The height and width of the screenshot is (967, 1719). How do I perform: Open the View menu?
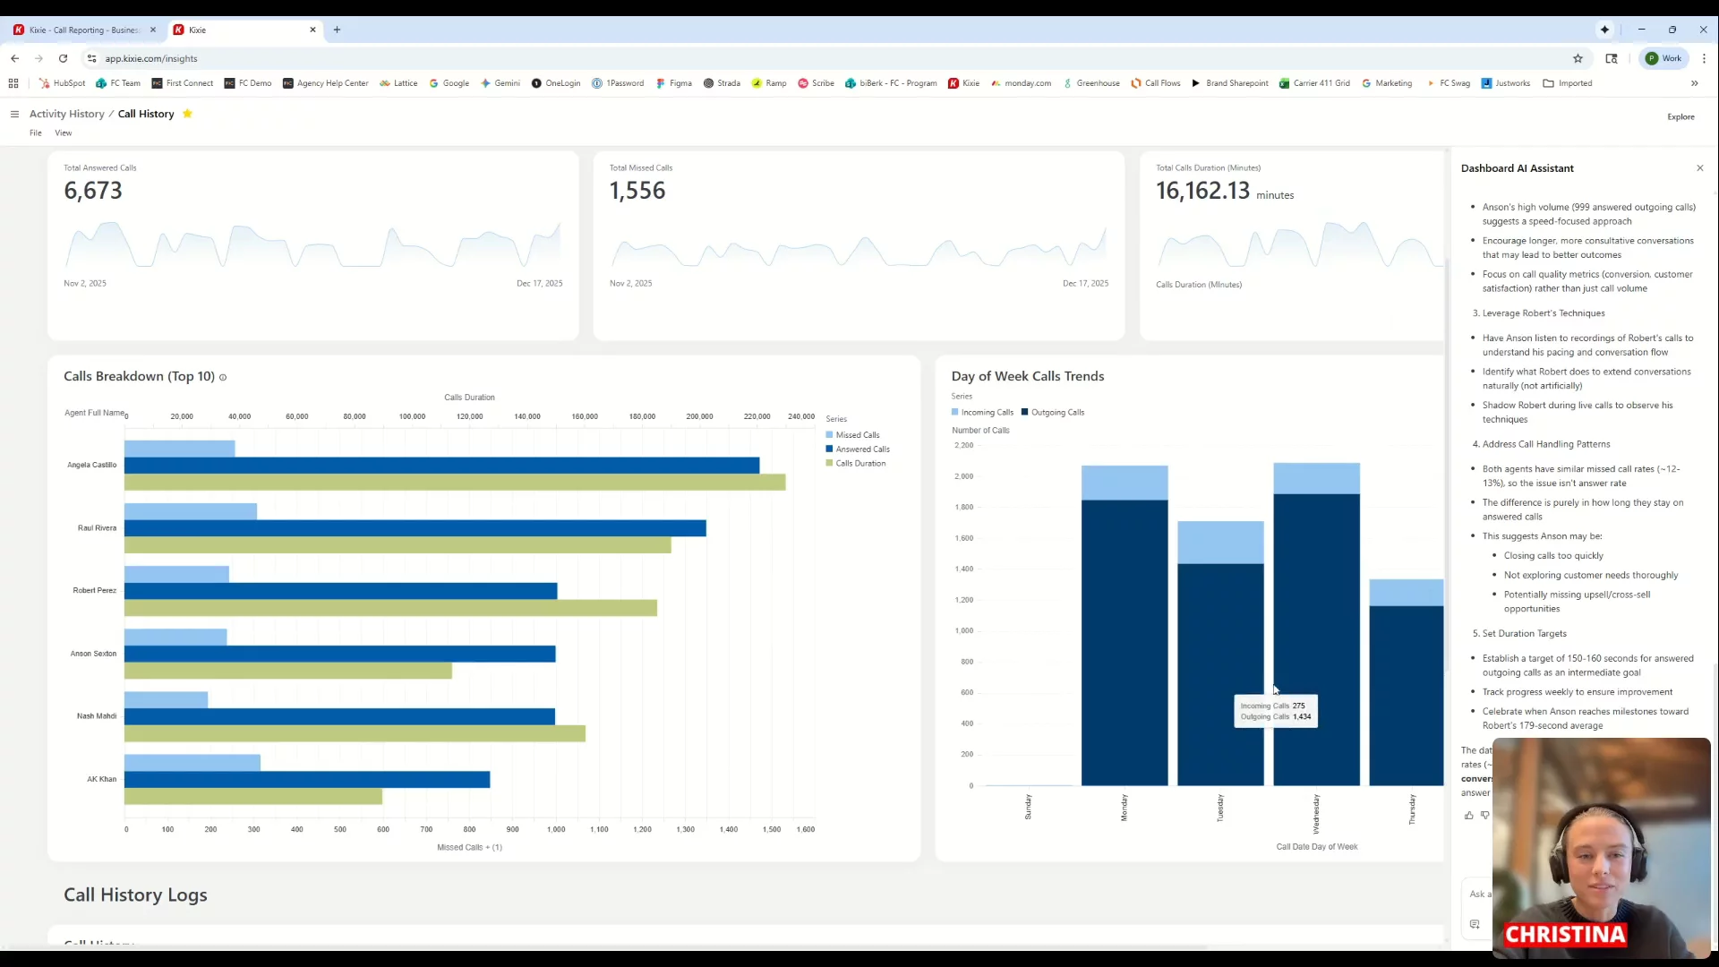[63, 133]
